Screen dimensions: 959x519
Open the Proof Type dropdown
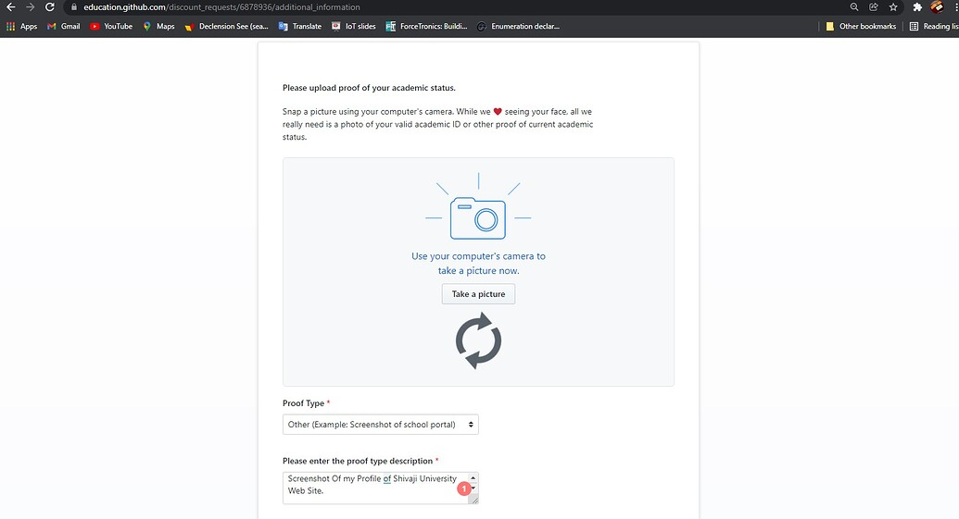pos(381,425)
